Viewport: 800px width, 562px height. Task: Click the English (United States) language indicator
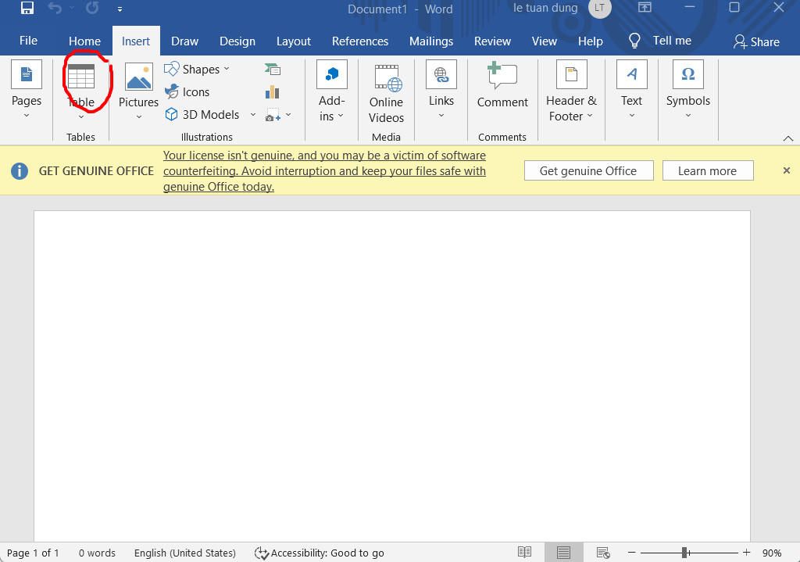coord(184,553)
